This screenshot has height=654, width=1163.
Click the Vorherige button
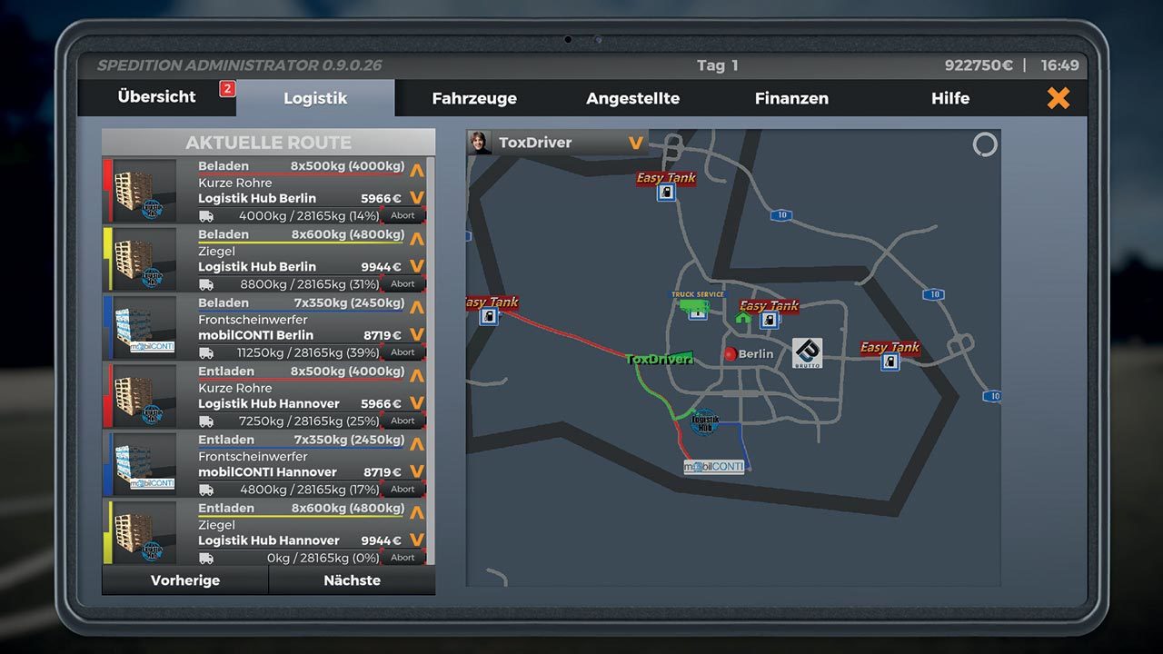click(x=185, y=580)
